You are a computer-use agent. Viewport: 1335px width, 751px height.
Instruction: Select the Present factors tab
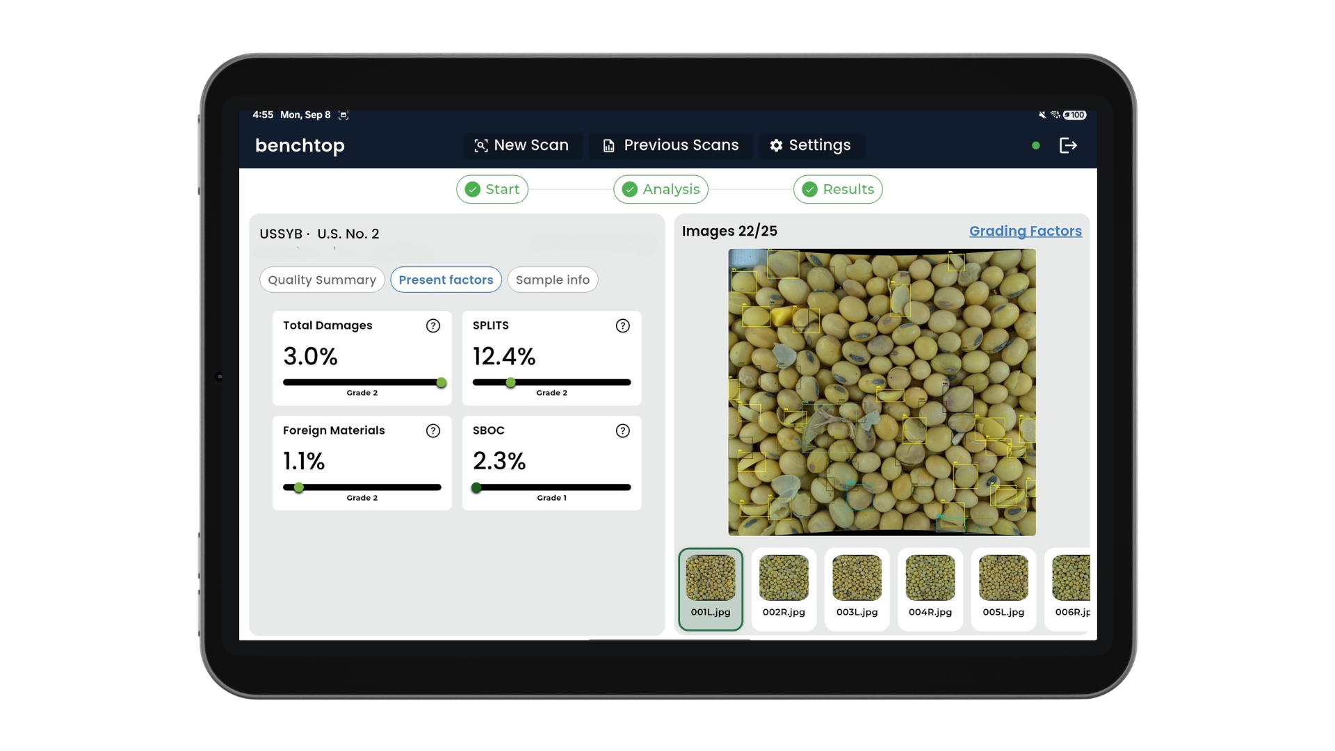pos(446,280)
